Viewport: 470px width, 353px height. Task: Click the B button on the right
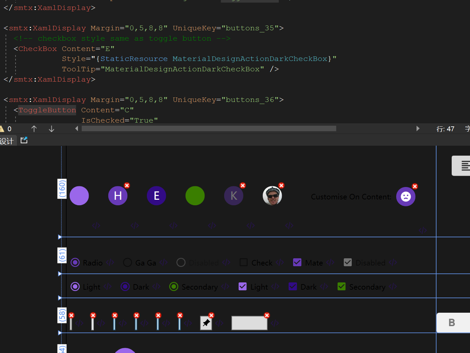[x=452, y=323]
